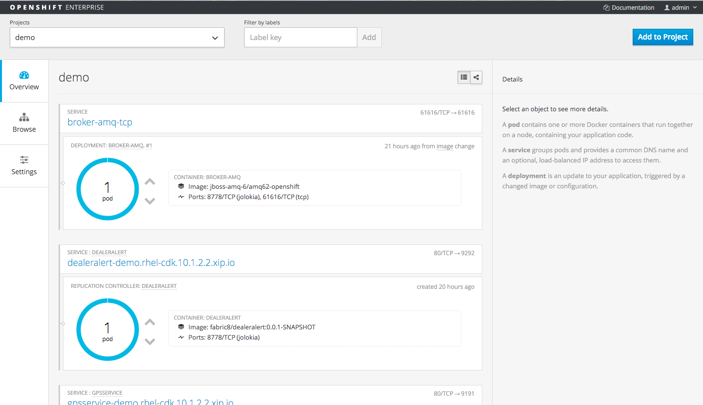Scale up dealeralert pods arrow
Image resolution: width=703 pixels, height=405 pixels.
pyautogui.click(x=150, y=322)
